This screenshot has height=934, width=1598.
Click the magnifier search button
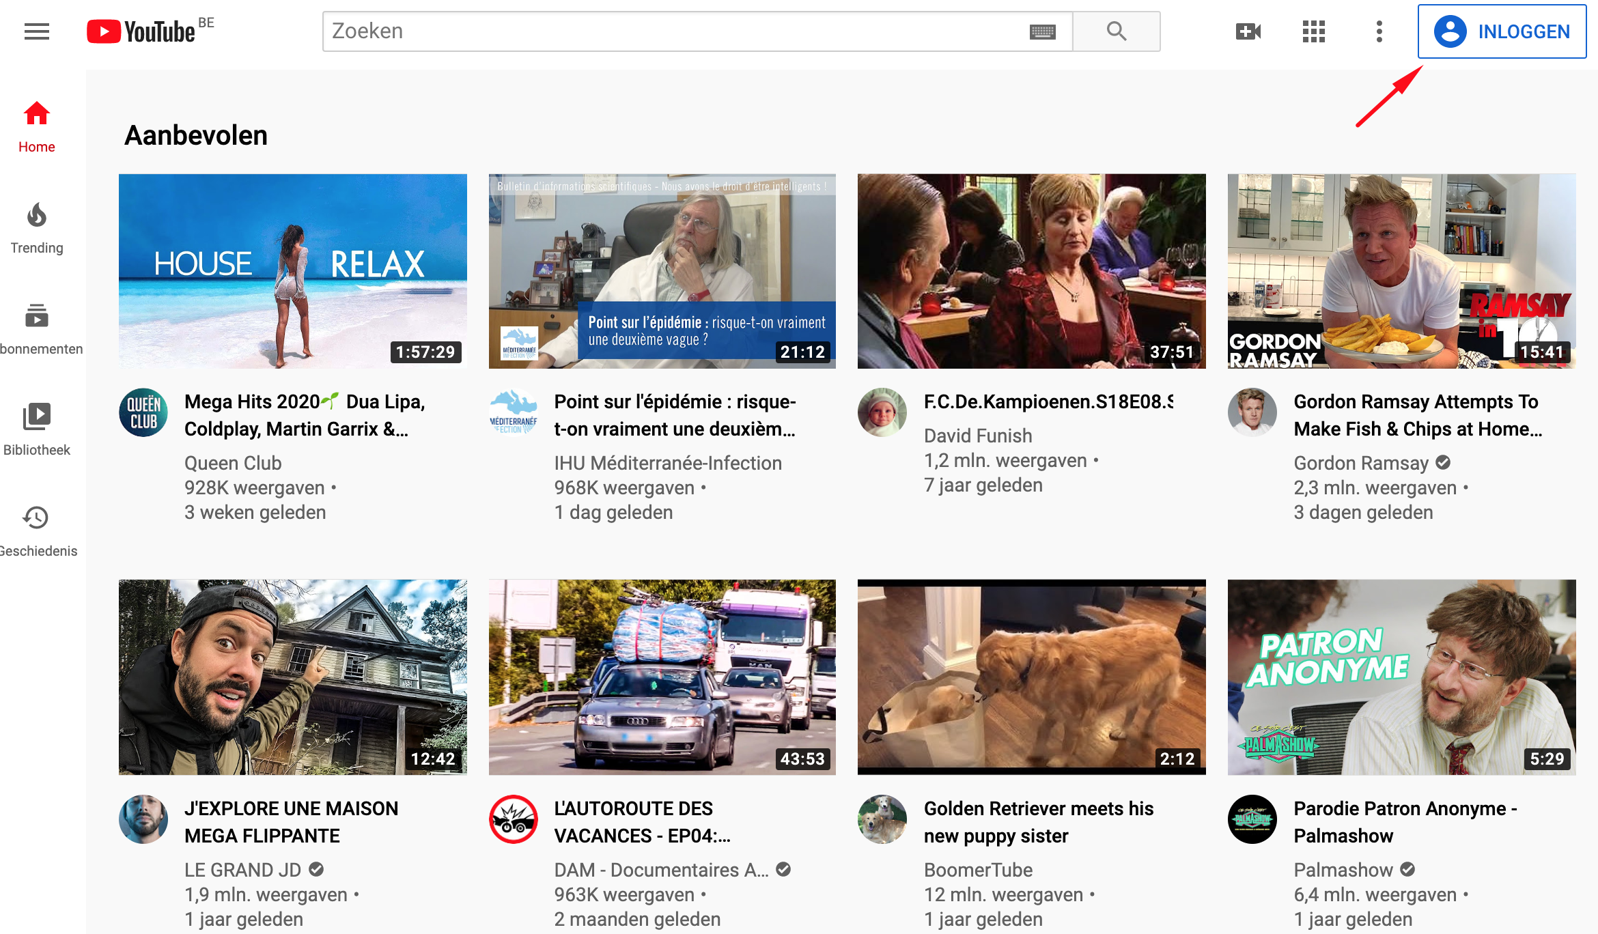point(1117,31)
